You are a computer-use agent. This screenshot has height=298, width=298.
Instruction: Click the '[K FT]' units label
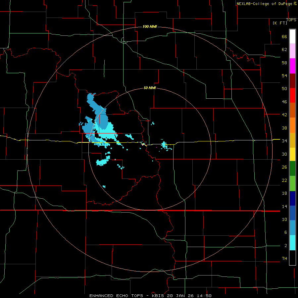pos(280,23)
